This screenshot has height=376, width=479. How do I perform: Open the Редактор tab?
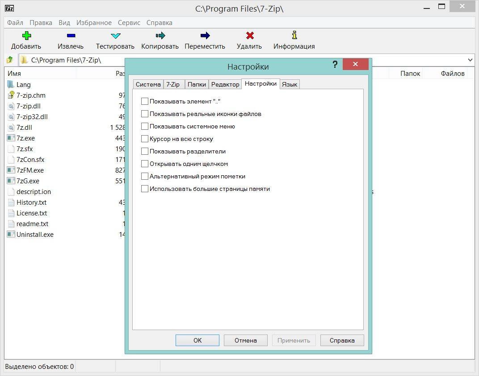click(225, 84)
